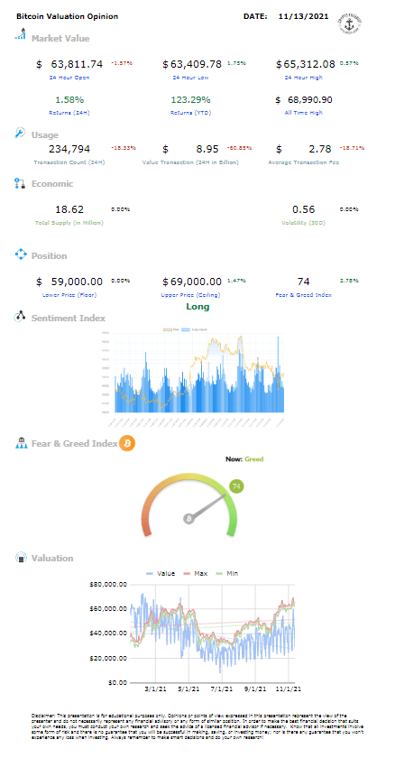Screen dimensions: 395x758
Task: Click the 69,000.00 ceiling price
Action: [x=196, y=282]
